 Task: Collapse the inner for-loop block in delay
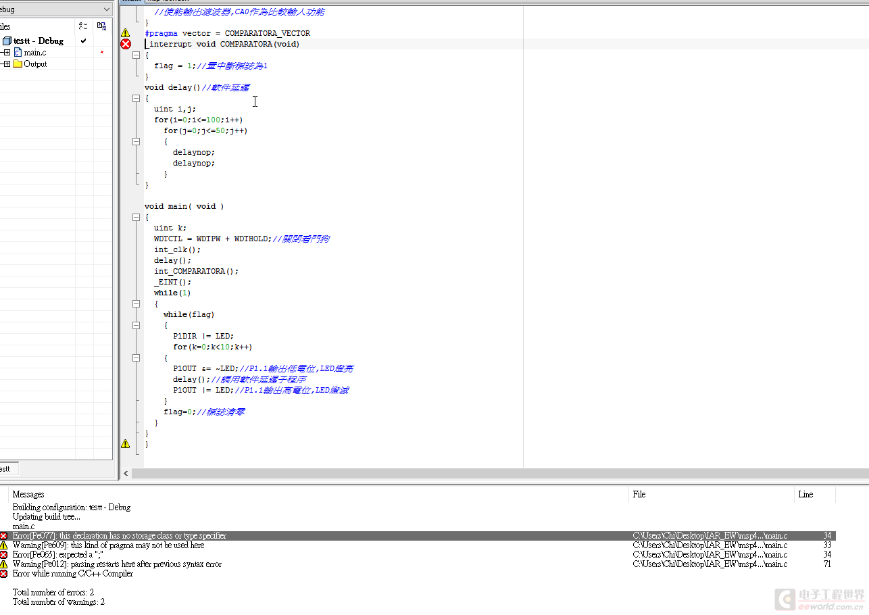136,141
